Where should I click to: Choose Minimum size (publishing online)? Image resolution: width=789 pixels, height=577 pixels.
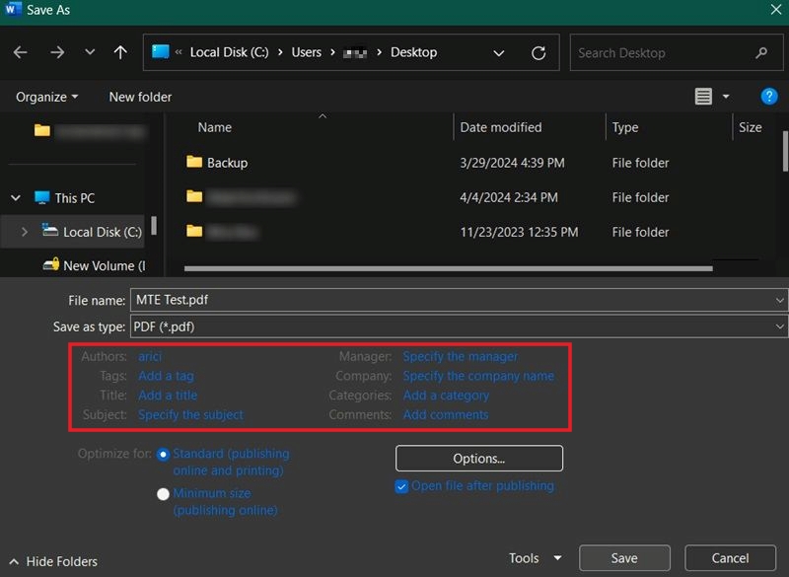163,493
